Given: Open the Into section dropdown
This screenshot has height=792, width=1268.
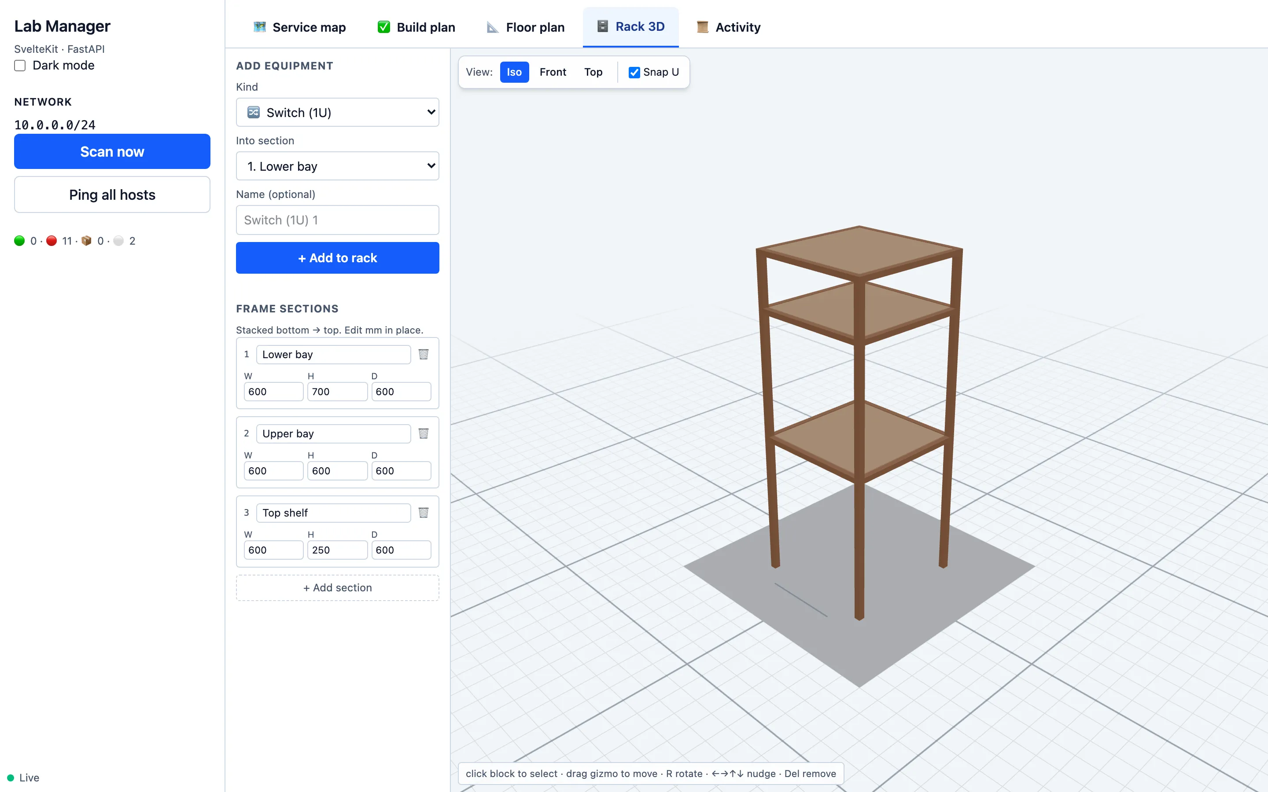Looking at the screenshot, I should coord(337,166).
